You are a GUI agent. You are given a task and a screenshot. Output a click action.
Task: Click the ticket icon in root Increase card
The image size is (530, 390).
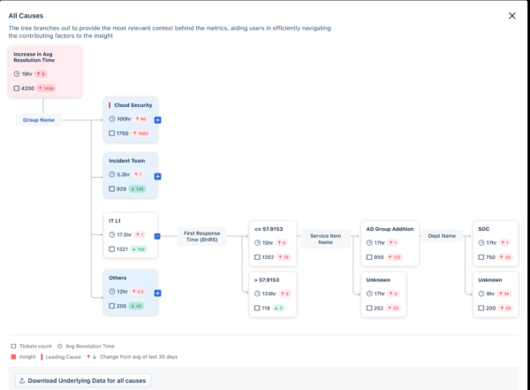coord(16,88)
